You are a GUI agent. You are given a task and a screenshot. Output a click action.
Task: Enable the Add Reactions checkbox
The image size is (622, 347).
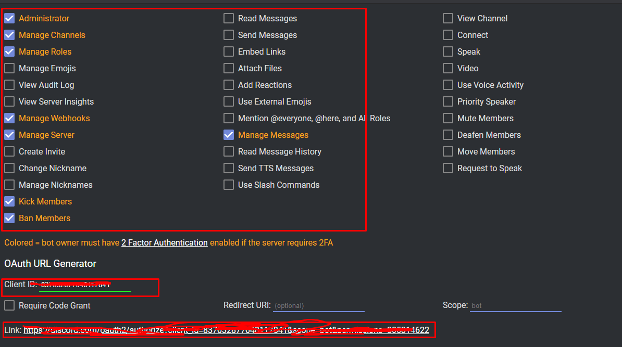(x=229, y=85)
